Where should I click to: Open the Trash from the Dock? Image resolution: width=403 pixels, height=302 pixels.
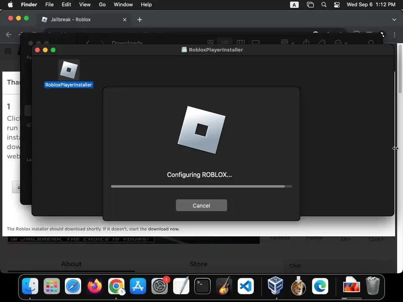(373, 285)
